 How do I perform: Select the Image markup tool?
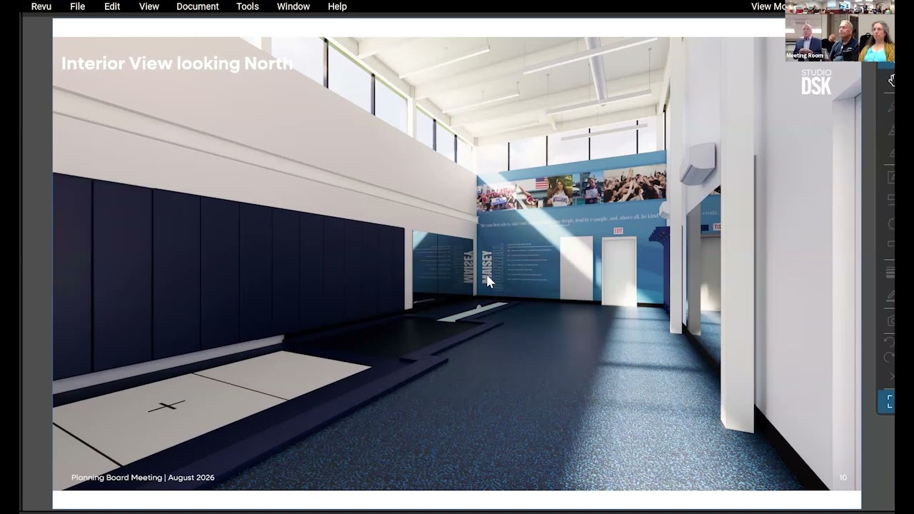coord(891,177)
